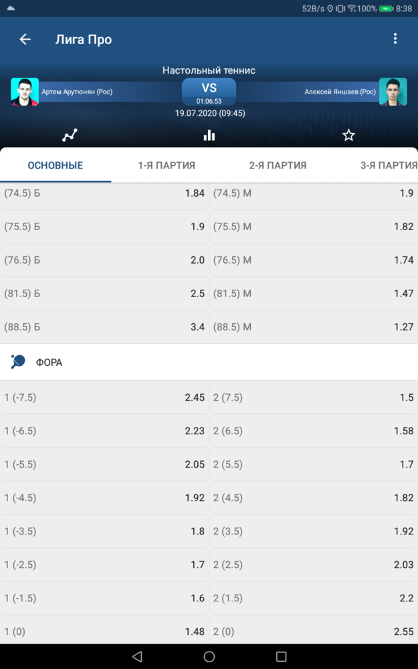Screen dimensions: 418x669
Task: Open the three-dot overflow menu
Action: (x=395, y=39)
